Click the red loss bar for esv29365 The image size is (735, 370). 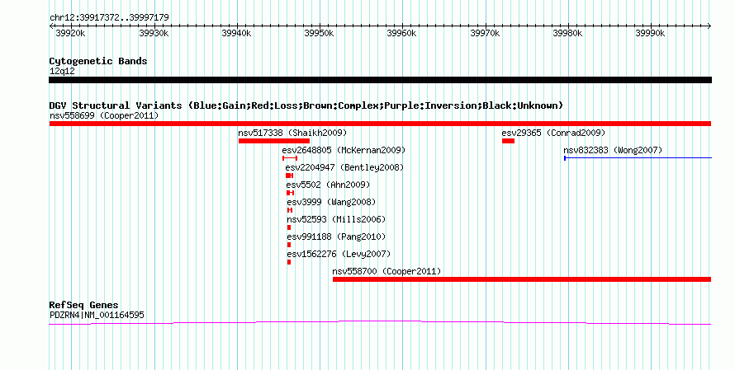tap(508, 141)
